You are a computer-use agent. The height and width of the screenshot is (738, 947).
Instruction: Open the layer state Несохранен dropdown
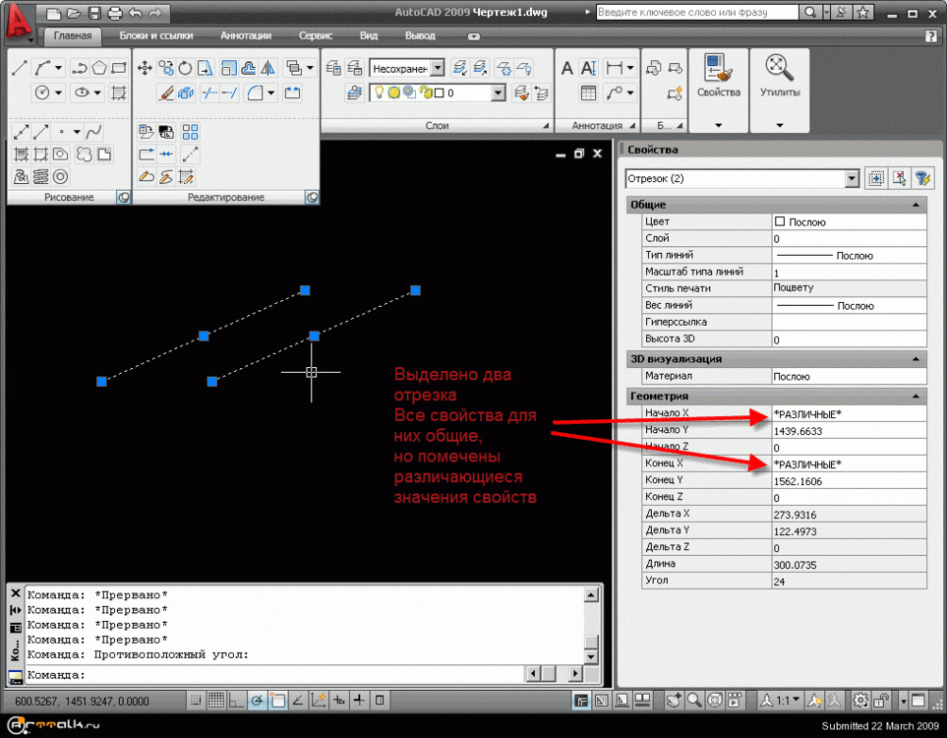(438, 68)
